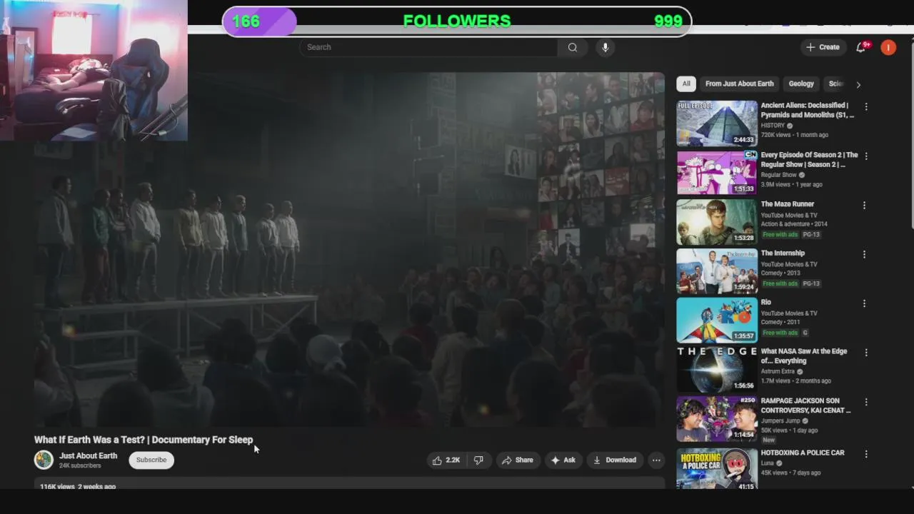Open the Rio movie thumbnail
The image size is (914, 514).
tap(717, 320)
